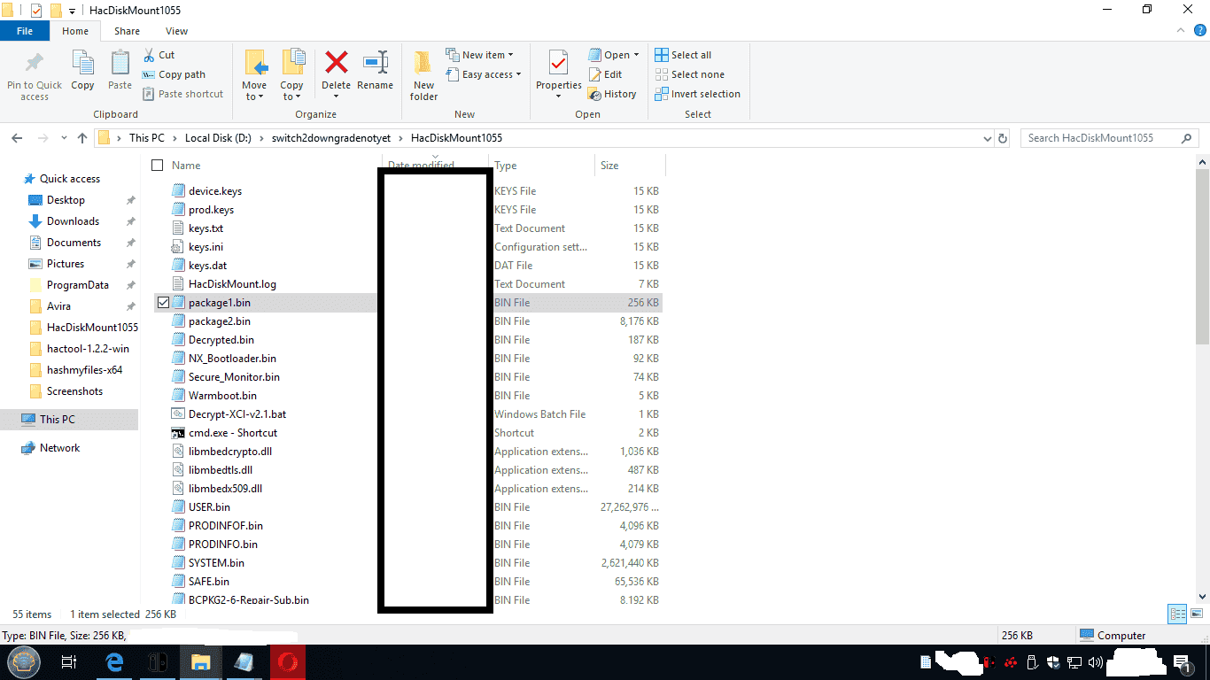The image size is (1210, 680).
Task: Click the file list vertical scrollbar
Action: pyautogui.click(x=1202, y=257)
